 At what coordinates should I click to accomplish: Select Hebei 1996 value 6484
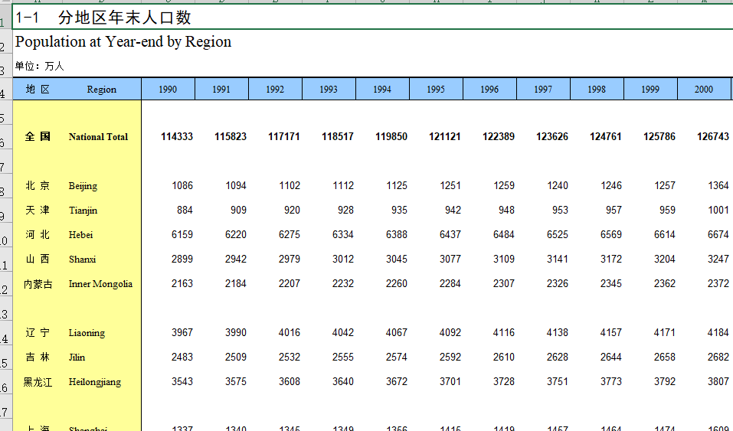pyautogui.click(x=504, y=234)
